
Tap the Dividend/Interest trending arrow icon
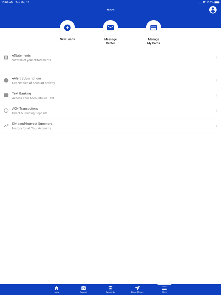click(6, 126)
